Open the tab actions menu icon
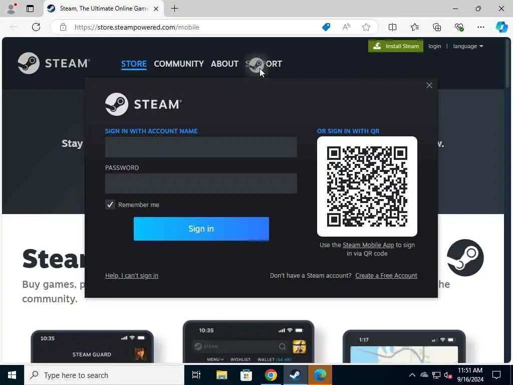 tap(30, 9)
